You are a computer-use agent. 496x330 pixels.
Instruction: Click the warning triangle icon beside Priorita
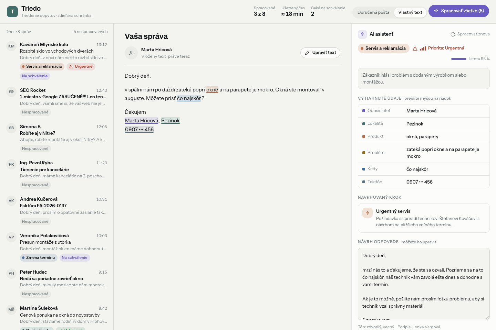pos(415,48)
